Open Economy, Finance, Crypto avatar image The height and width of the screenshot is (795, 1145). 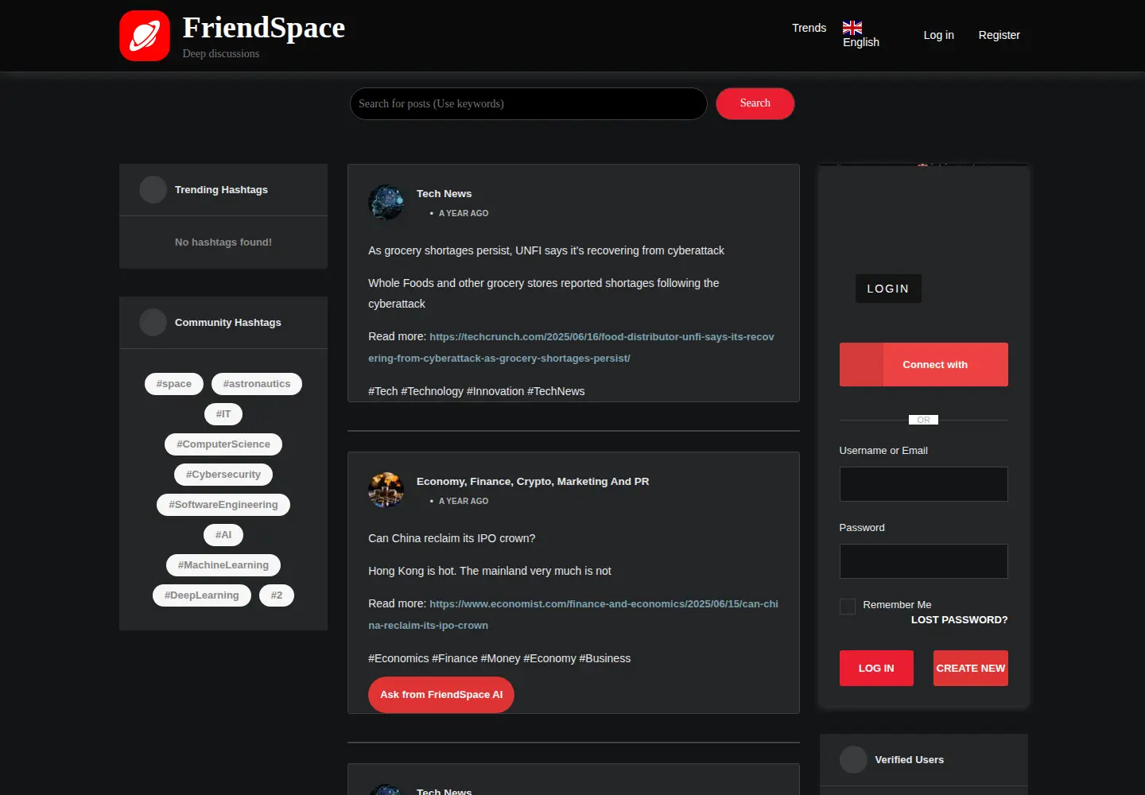[386, 490]
